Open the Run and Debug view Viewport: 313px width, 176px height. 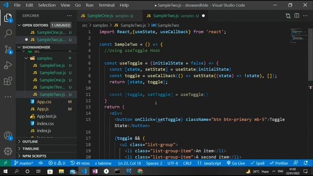(8, 65)
